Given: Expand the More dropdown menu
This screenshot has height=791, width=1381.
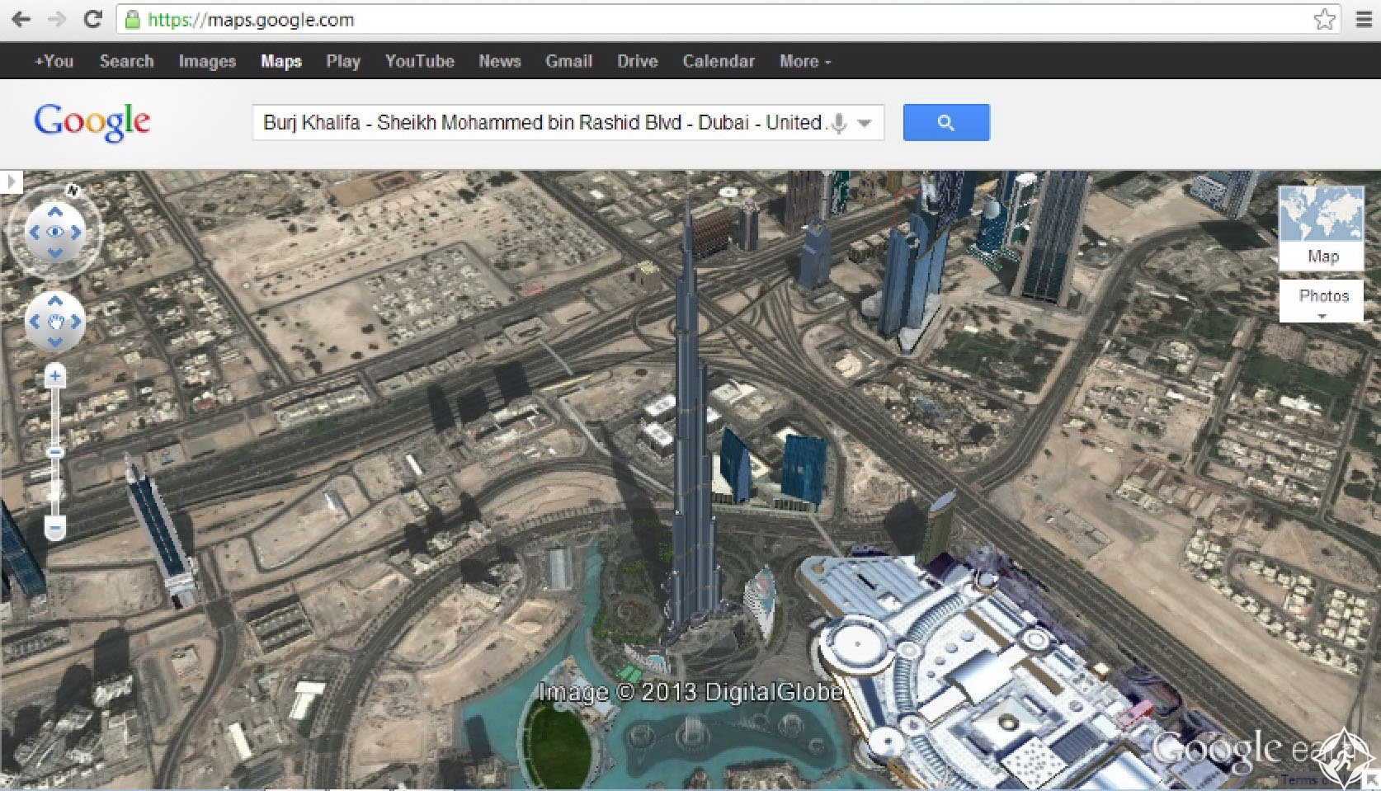Looking at the screenshot, I should [804, 61].
